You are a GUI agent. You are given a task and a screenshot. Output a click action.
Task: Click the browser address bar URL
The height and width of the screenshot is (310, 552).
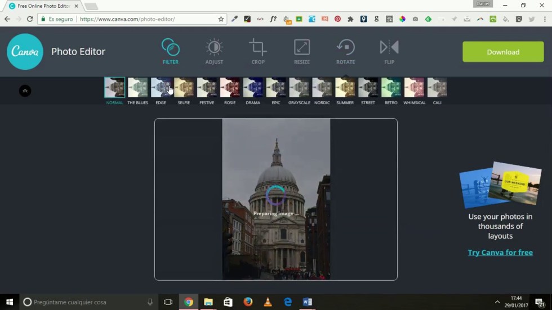click(x=127, y=19)
